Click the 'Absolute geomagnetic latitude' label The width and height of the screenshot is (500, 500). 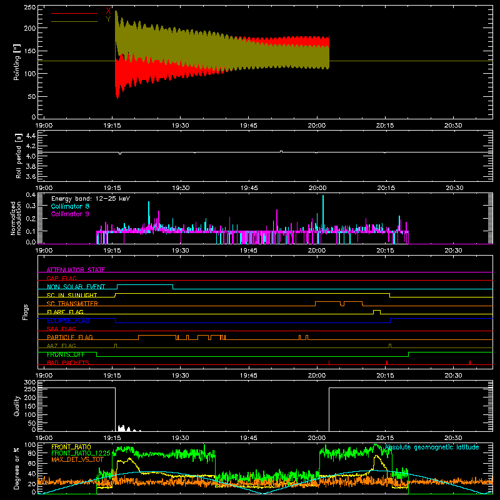[x=432, y=447]
